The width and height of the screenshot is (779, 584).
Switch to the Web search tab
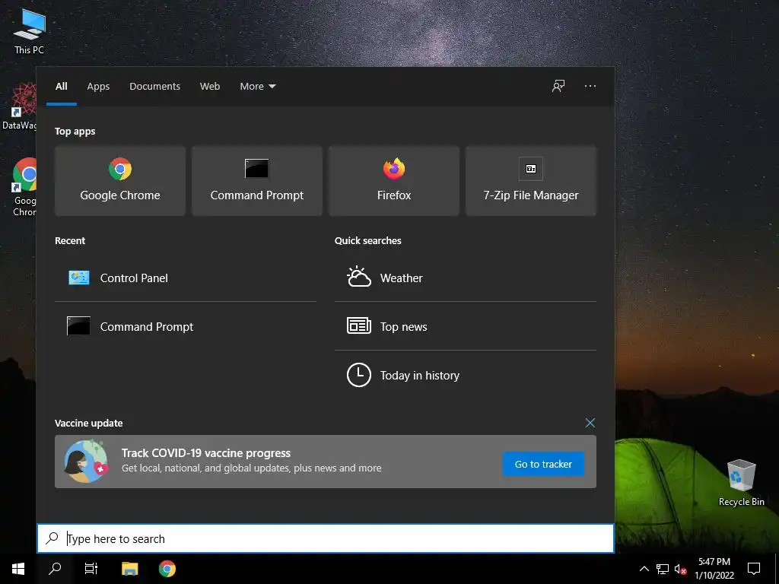(210, 87)
